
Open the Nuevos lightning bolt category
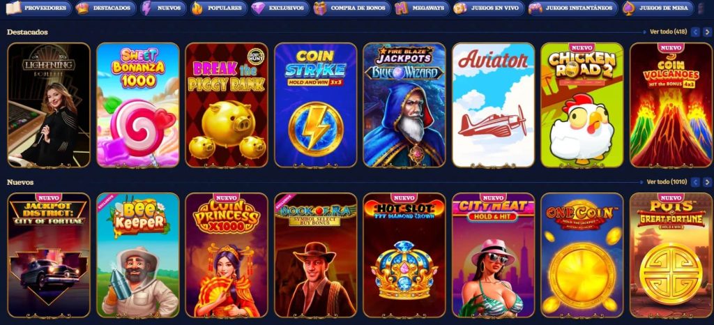tap(163, 8)
